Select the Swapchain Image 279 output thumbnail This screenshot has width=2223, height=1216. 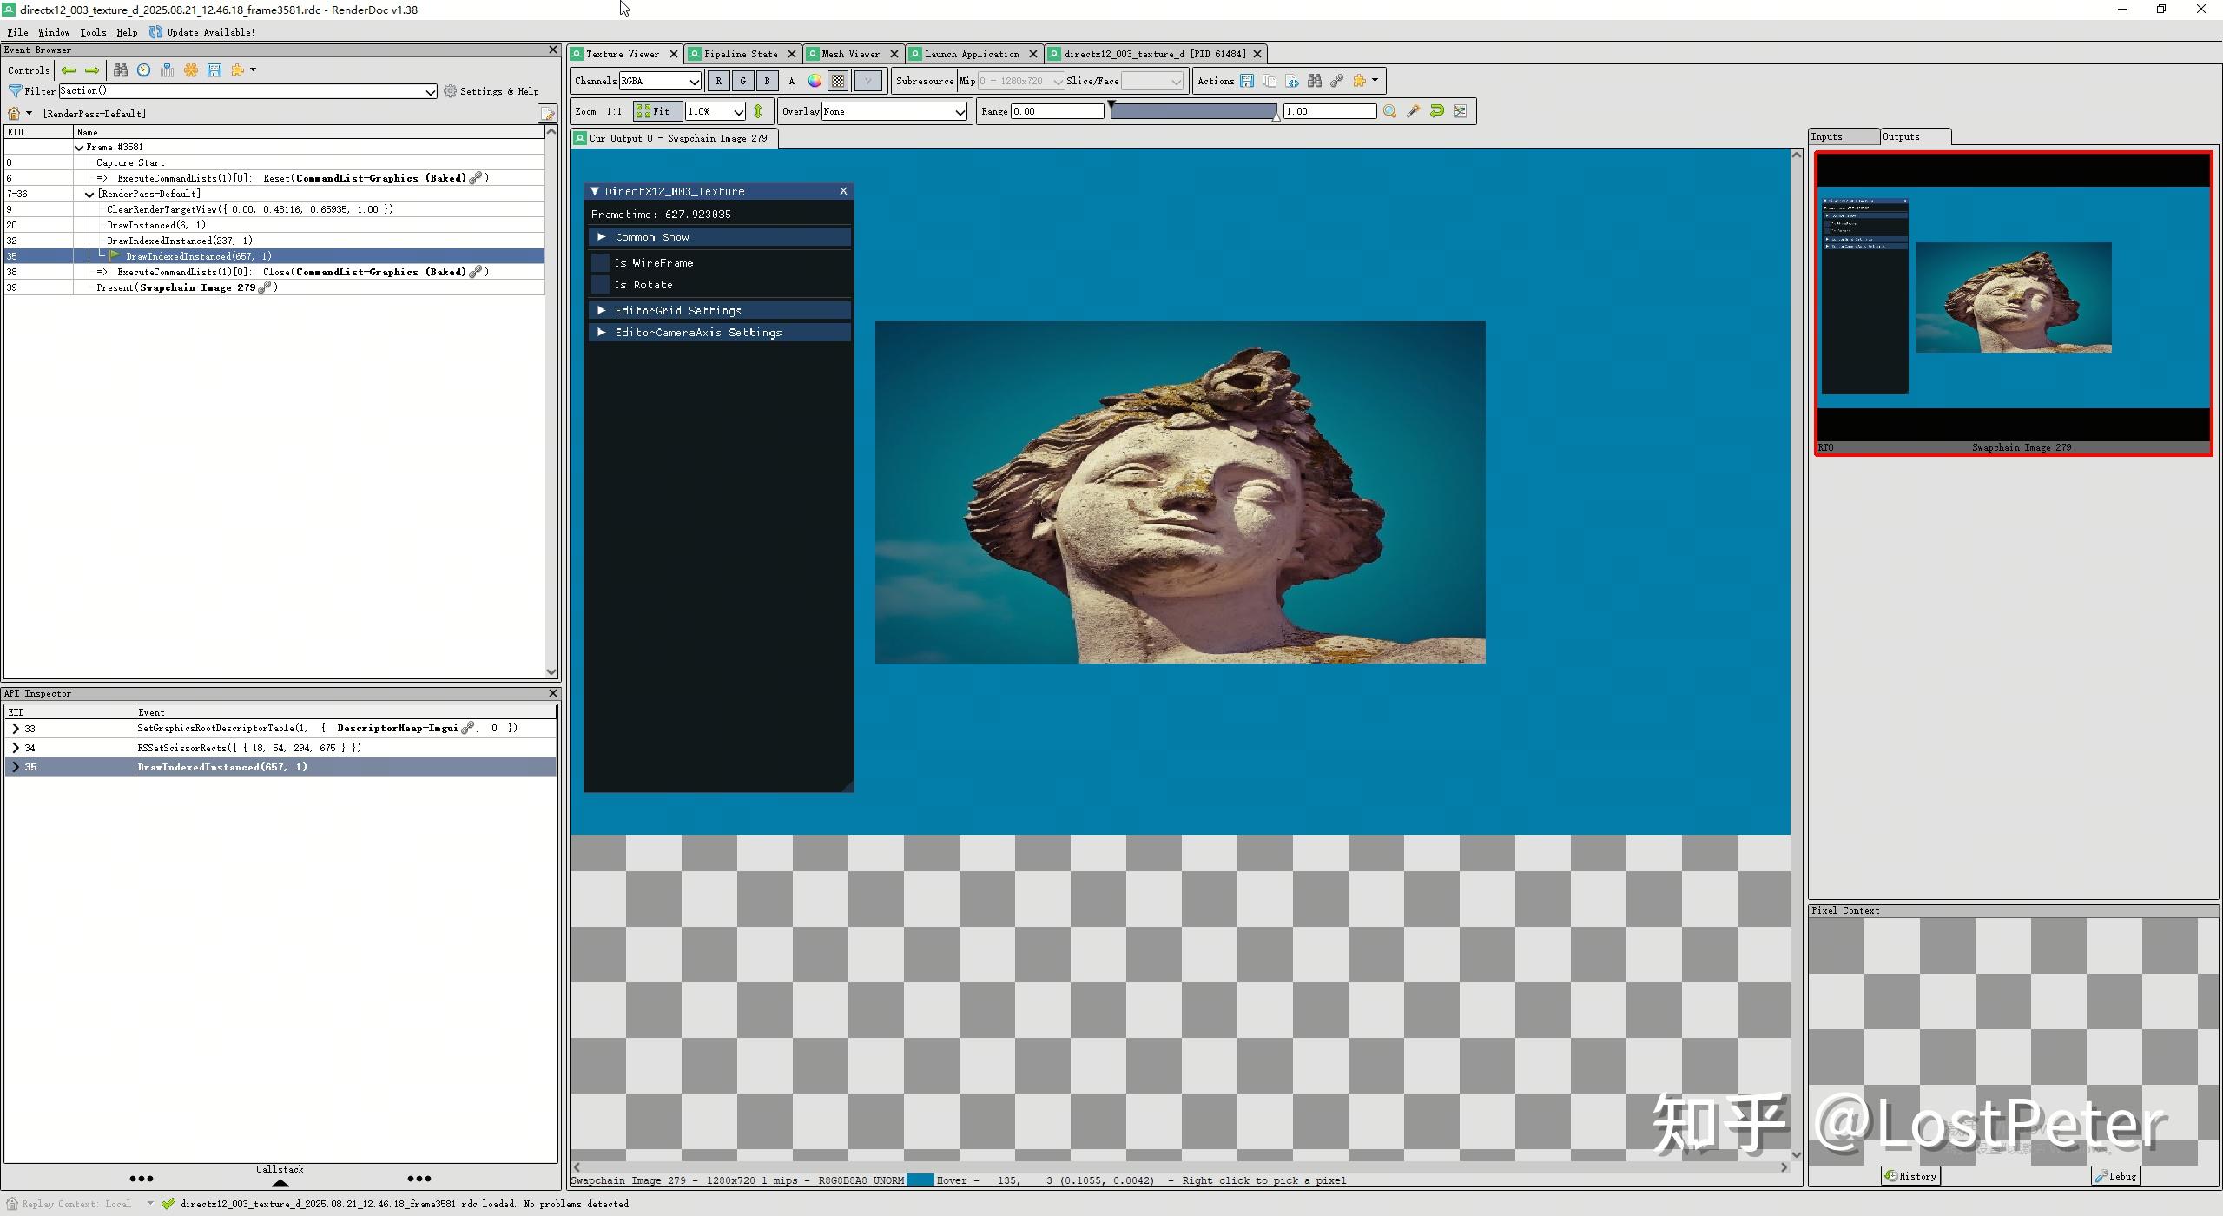2013,303
